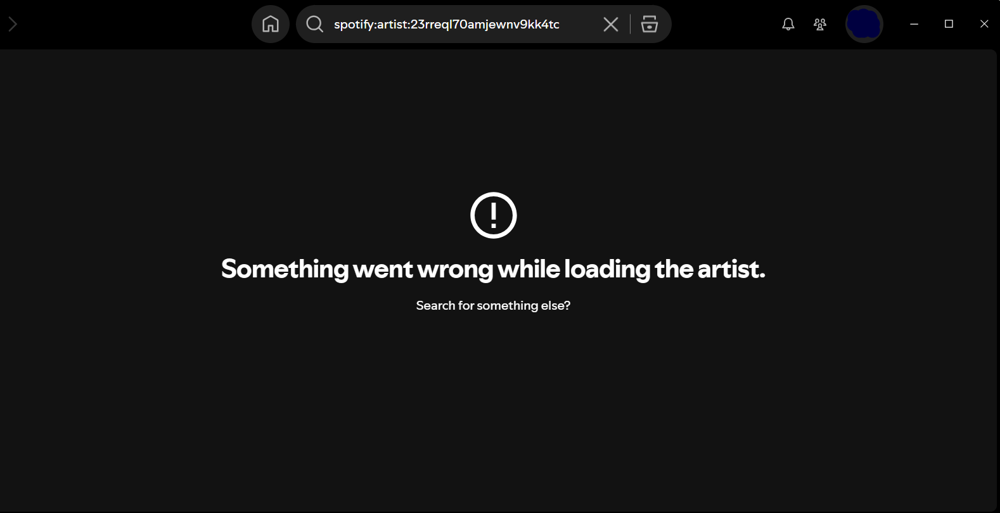Click empty area above the exclamation icon
This screenshot has width=1000, height=513.
pos(493,120)
